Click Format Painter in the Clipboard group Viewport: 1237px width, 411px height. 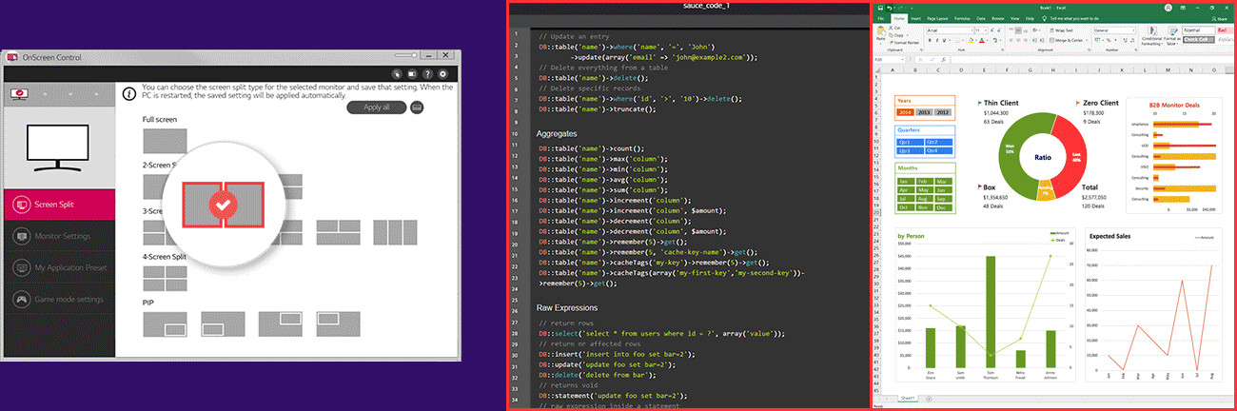coord(905,43)
